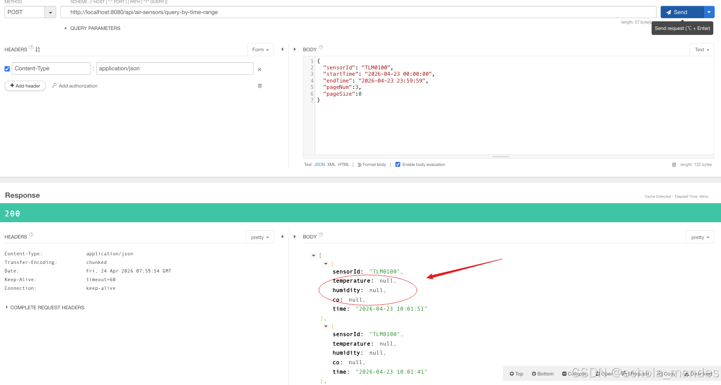
Task: Click the request URL input field
Action: (358, 12)
